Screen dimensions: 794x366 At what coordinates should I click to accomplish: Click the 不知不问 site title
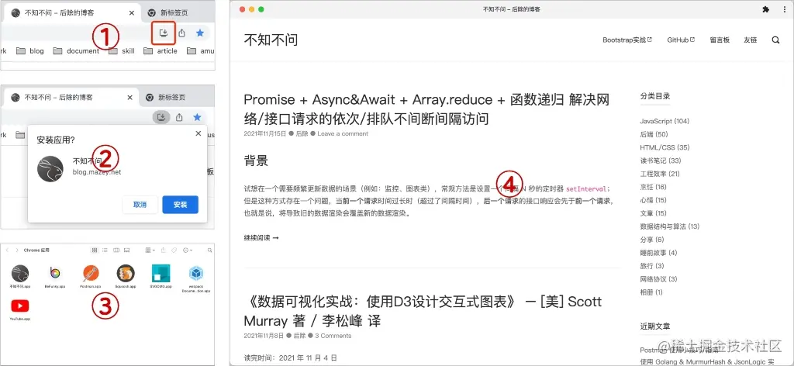271,40
